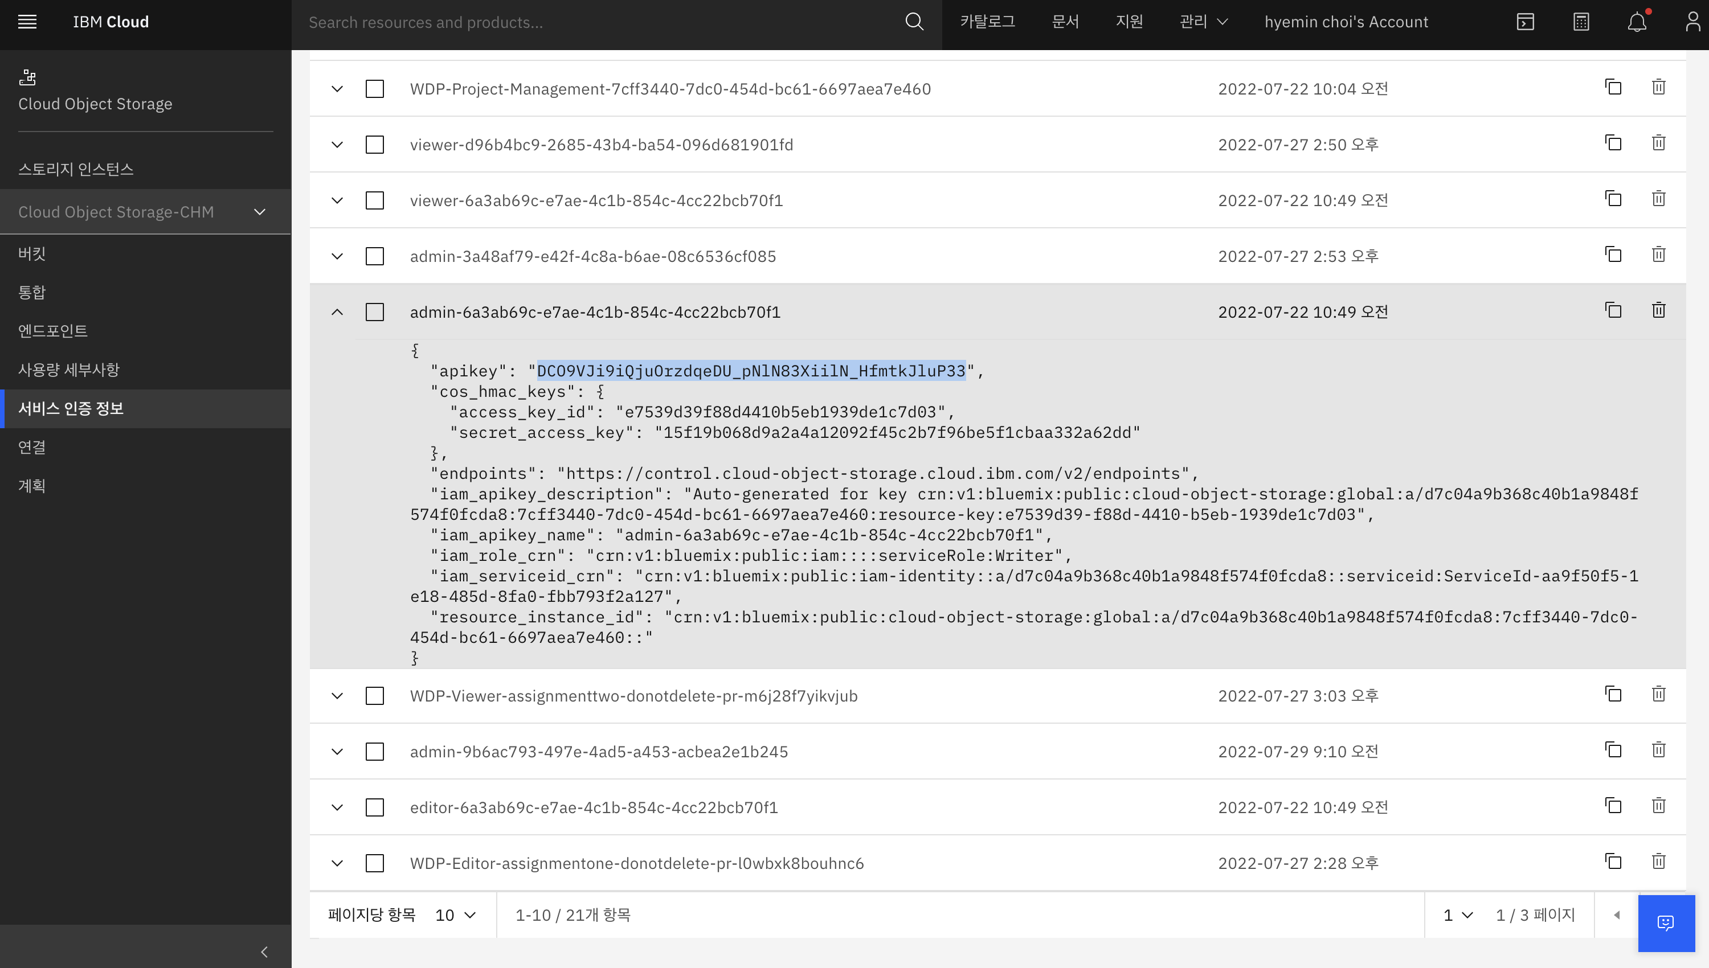Delete admin-9b6ac793 credential

1658,750
